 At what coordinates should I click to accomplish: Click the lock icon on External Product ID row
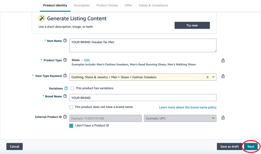[223, 118]
